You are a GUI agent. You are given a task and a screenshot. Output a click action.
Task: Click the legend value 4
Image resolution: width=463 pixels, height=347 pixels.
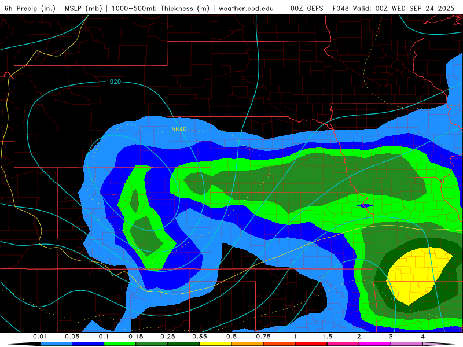(423, 337)
